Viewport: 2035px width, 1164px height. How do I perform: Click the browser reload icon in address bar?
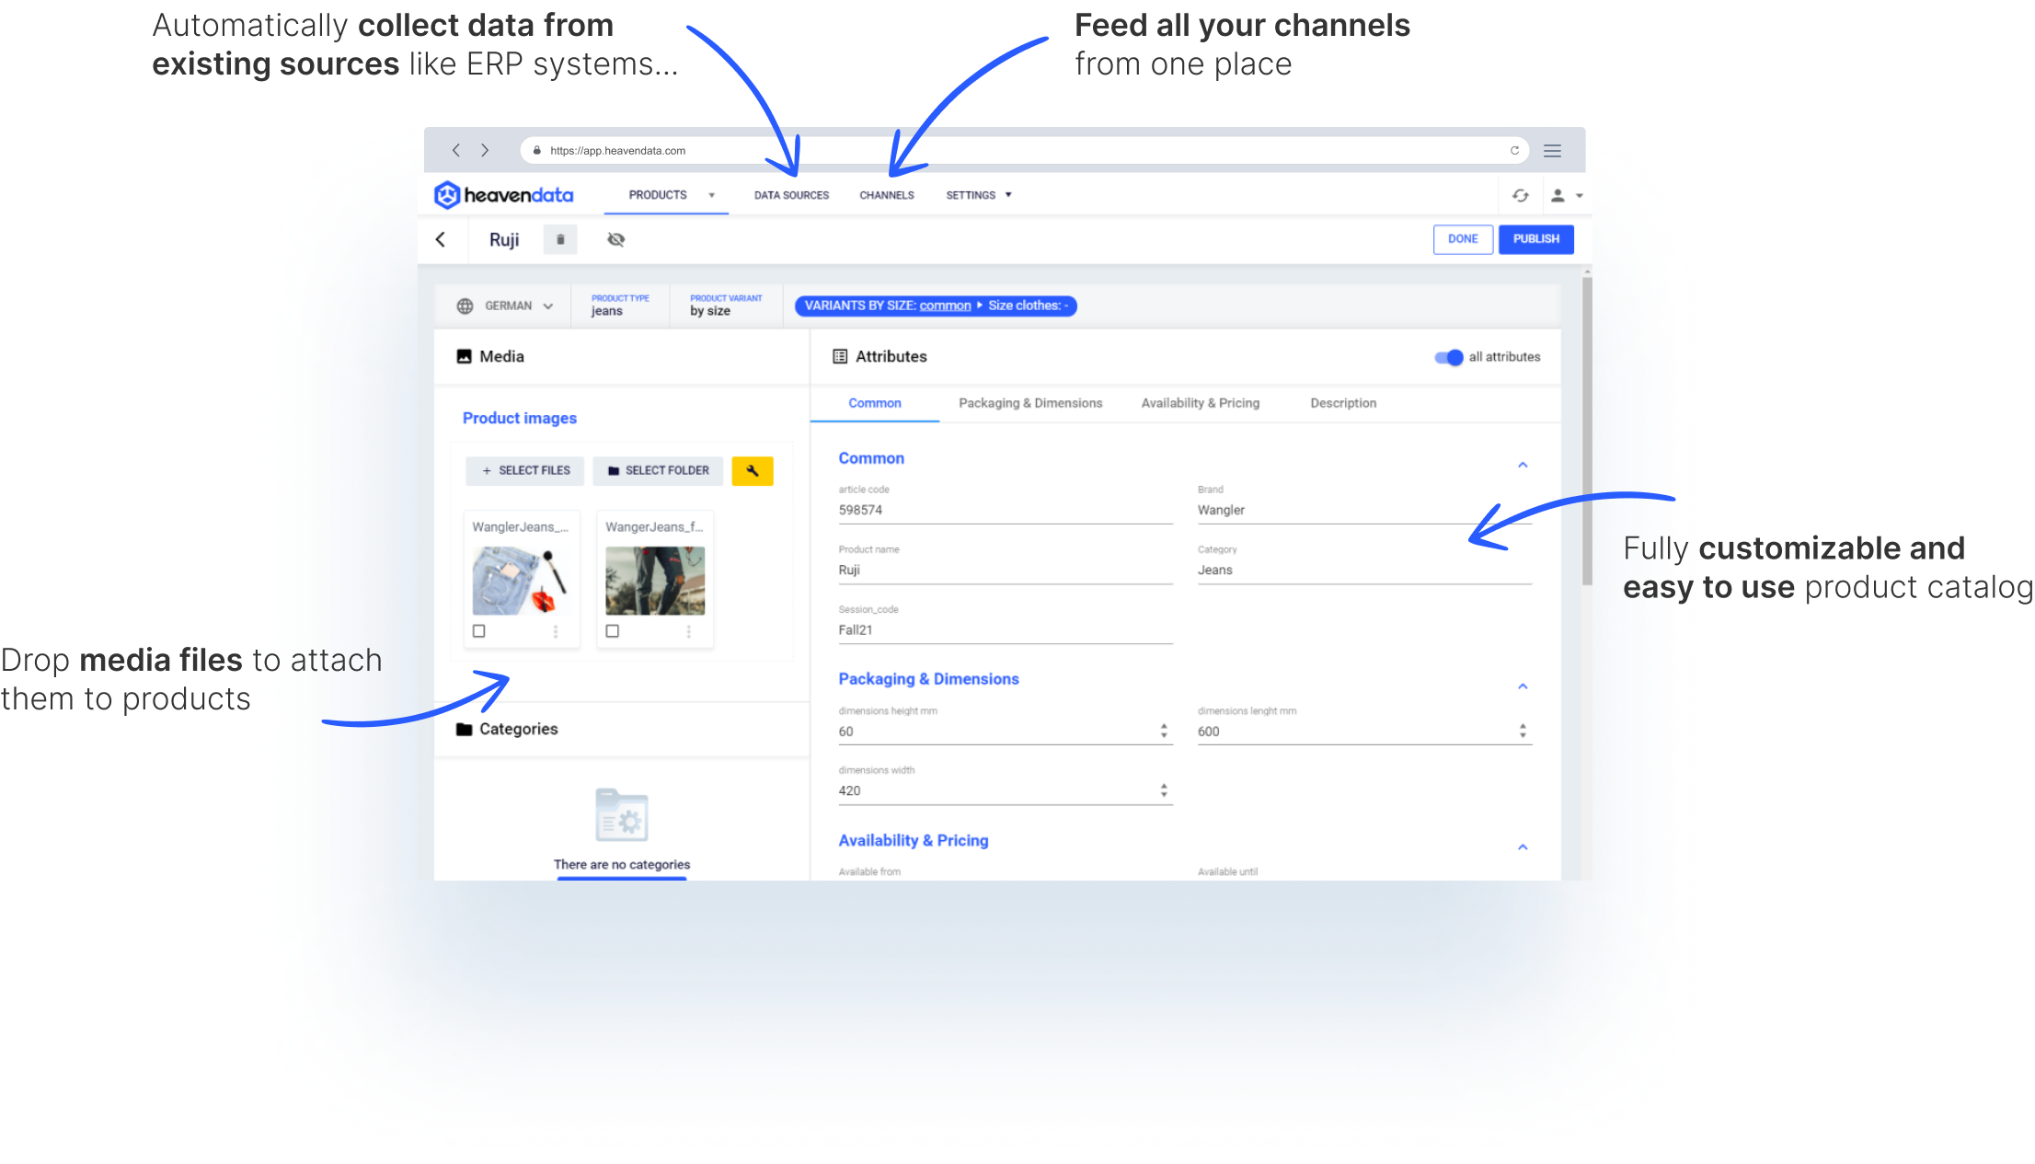(1514, 151)
